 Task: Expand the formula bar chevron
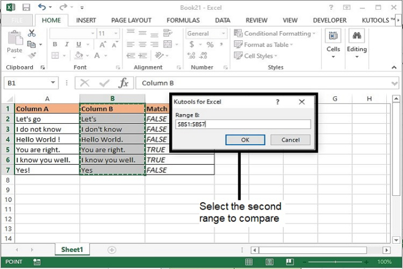[394, 84]
